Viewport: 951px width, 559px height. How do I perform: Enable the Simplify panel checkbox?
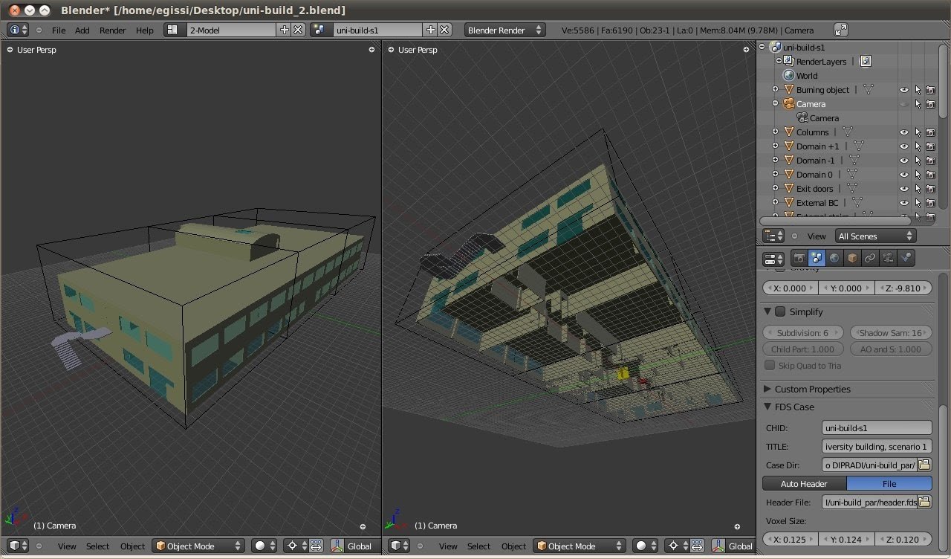[780, 311]
